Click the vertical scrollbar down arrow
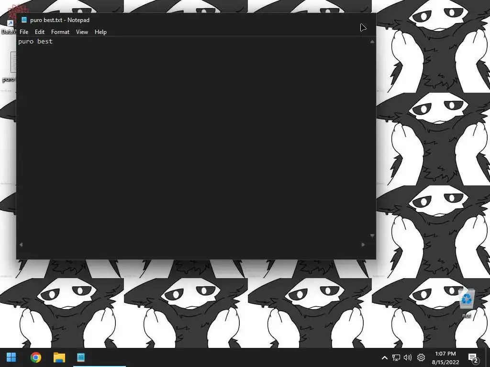Image resolution: width=490 pixels, height=367 pixels. (x=372, y=236)
